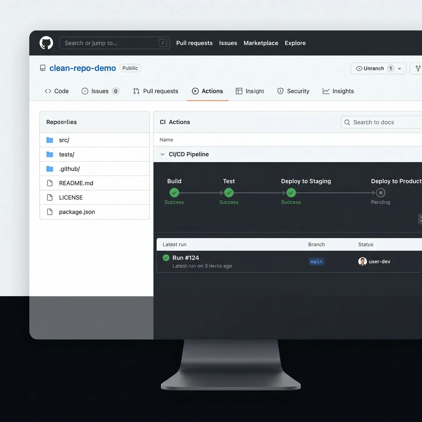Click the package.json file icon
The height and width of the screenshot is (422, 422).
click(x=50, y=212)
